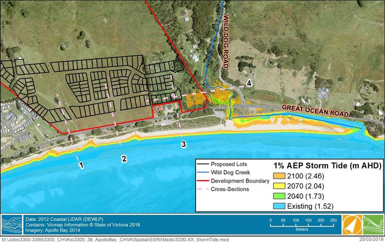385x242 pixels.
Task: Click the scale bar graphic
Action: 302,225
